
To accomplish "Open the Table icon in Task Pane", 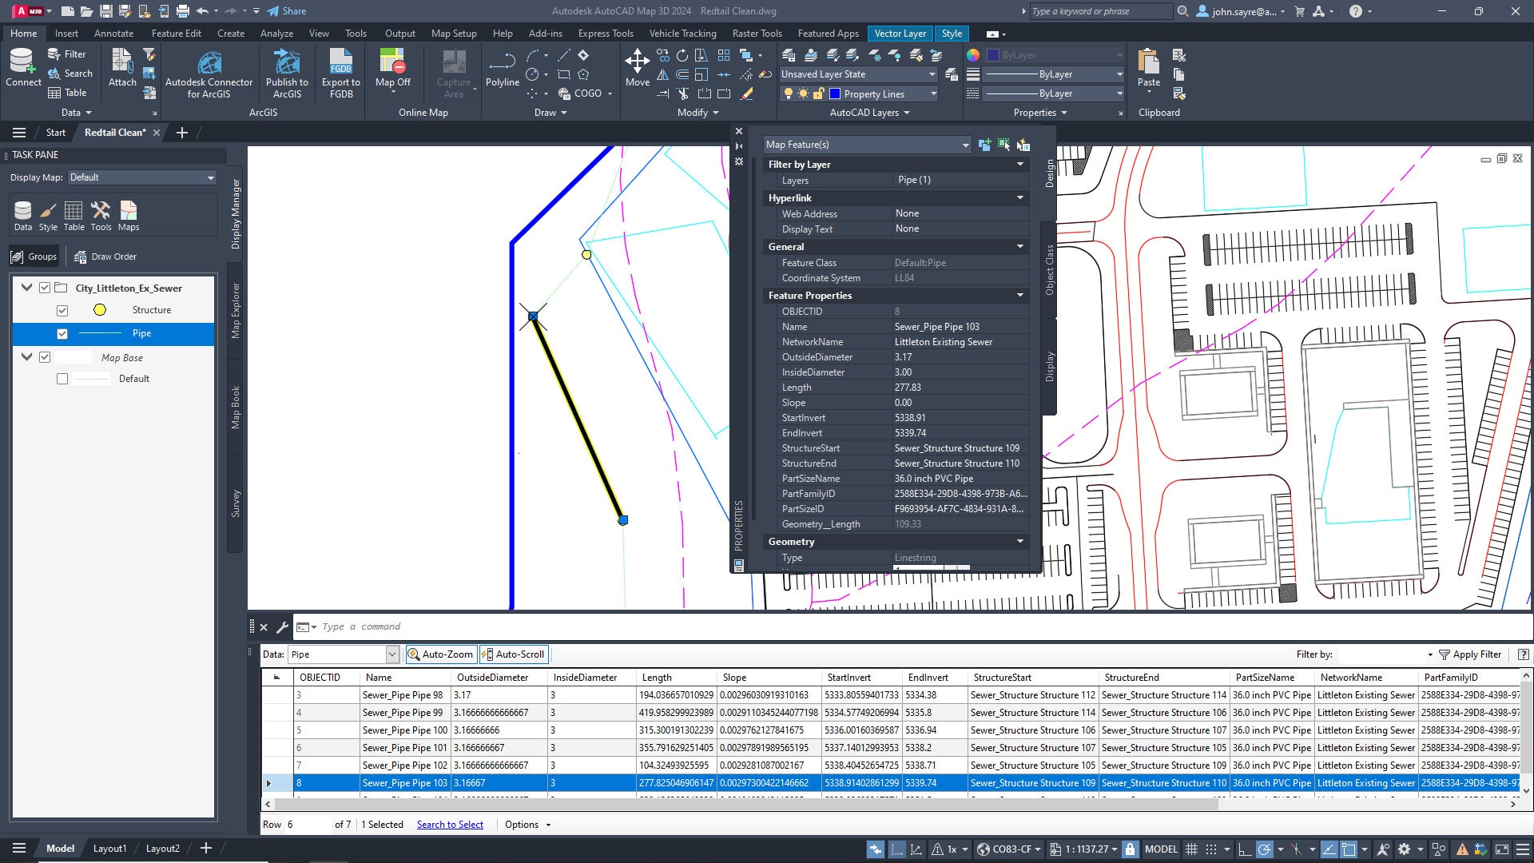I will (x=74, y=214).
